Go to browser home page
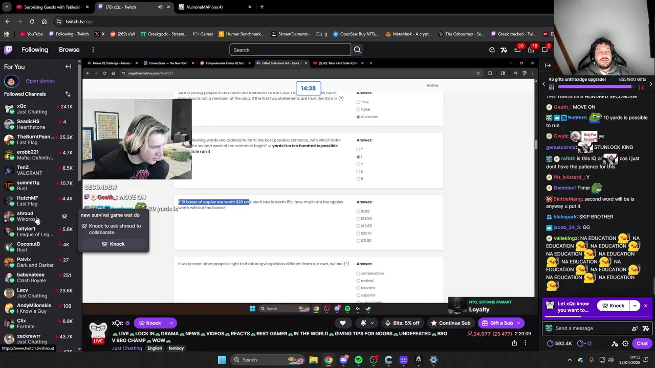 click(x=44, y=21)
